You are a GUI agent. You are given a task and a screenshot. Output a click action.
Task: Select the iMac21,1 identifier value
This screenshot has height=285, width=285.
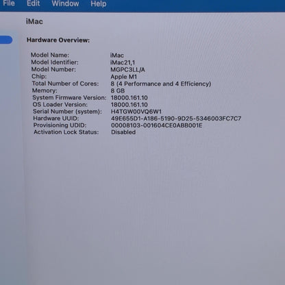coord(123,62)
